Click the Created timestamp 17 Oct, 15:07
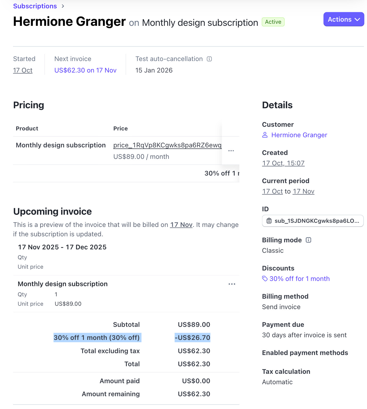Screen dimensions: 367x409 [283, 163]
